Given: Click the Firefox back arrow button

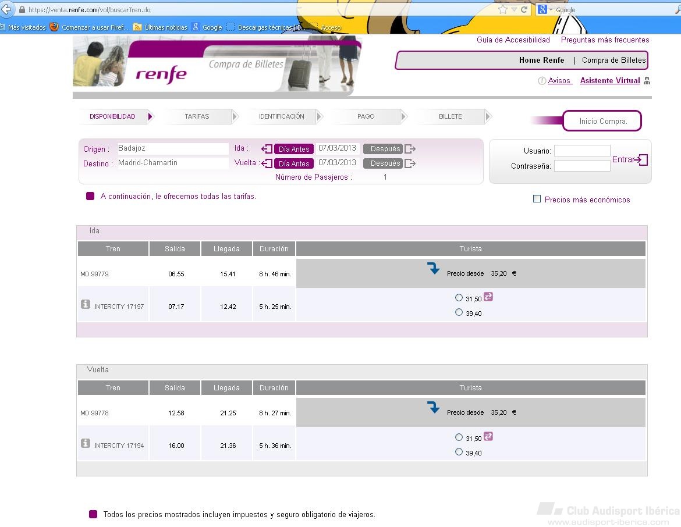Looking at the screenshot, I should point(7,9).
